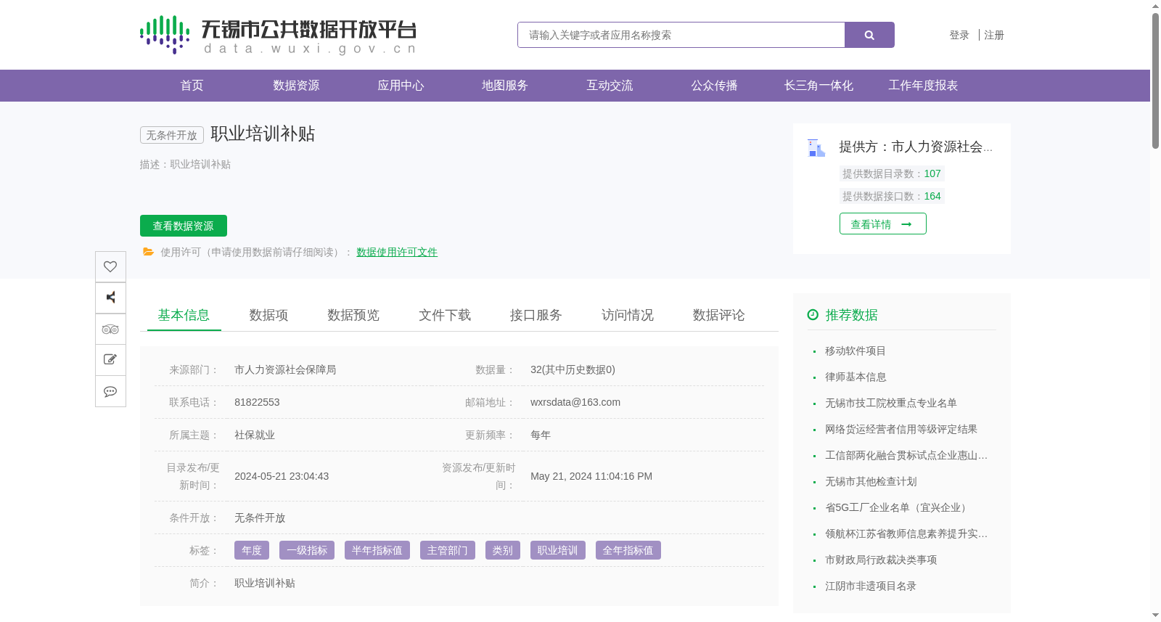Switch to the 接口服务 tab

coord(536,315)
